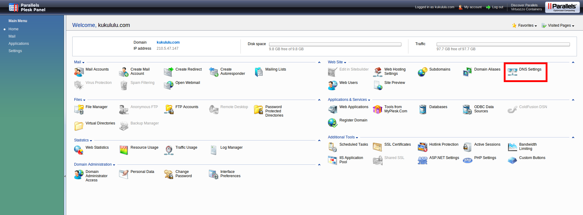The width and height of the screenshot is (583, 215).
Task: Click the Mail Accounts icon
Action: coord(79,72)
